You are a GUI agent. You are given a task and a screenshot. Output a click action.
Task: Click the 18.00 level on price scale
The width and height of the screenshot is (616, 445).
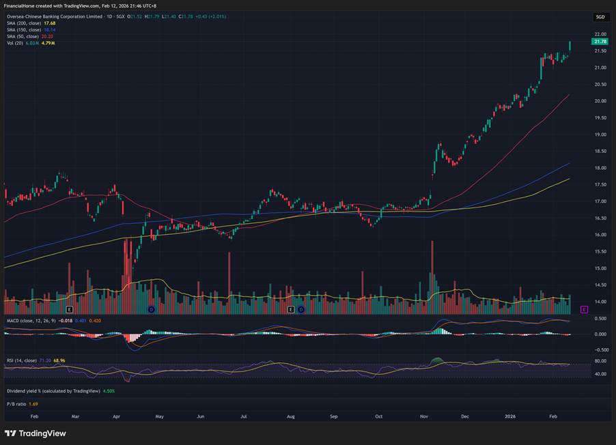tap(600, 168)
